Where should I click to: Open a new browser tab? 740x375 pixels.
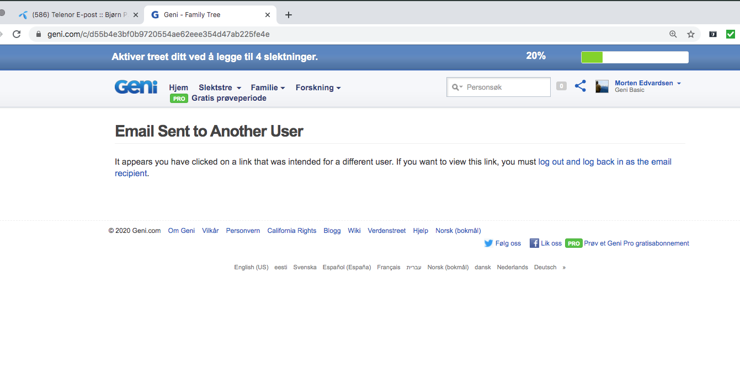pos(288,15)
